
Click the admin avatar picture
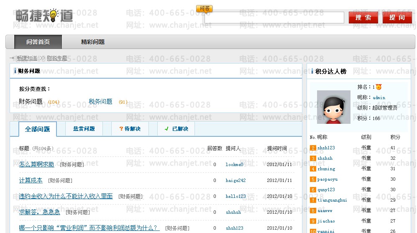tap(333, 107)
